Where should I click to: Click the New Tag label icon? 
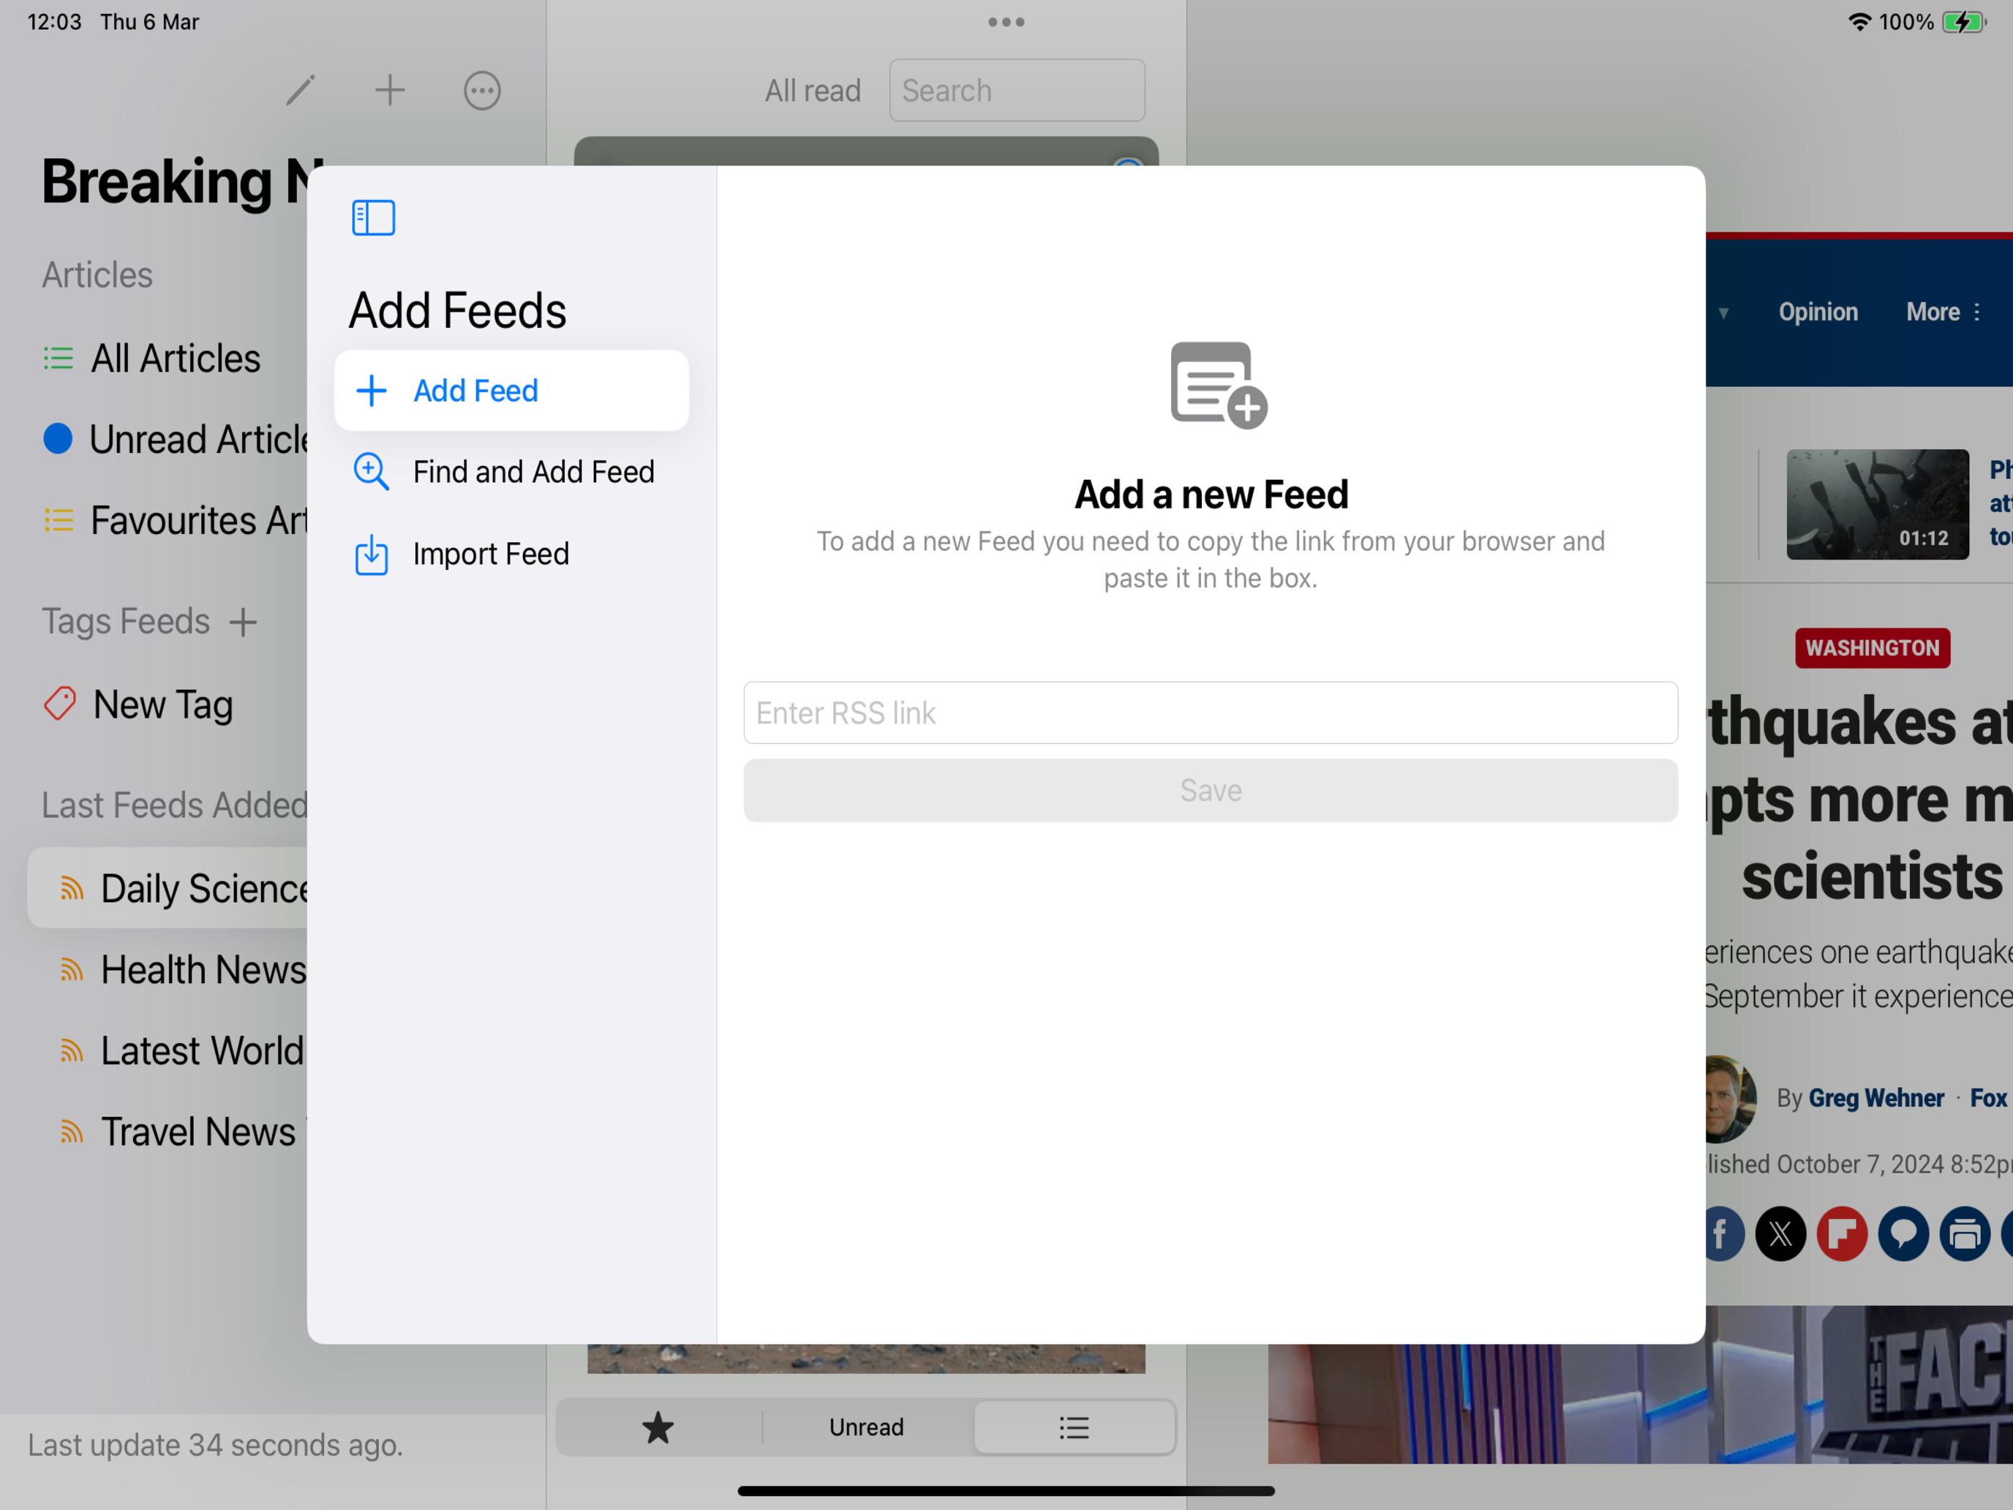click(60, 704)
